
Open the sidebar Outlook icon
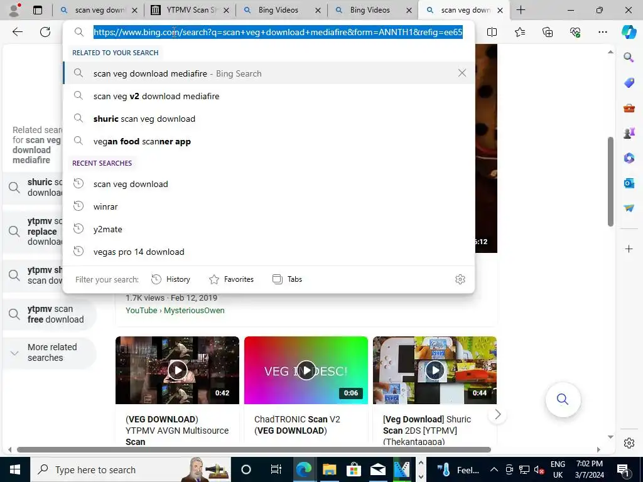click(x=629, y=183)
